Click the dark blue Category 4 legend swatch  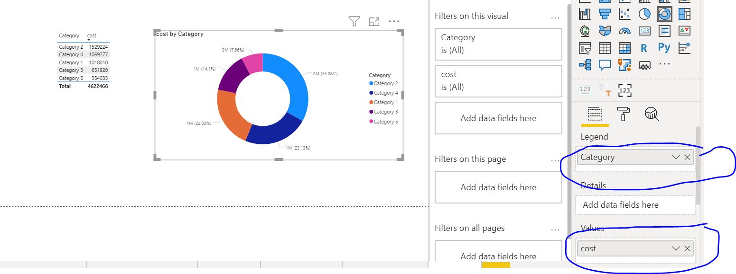tap(371, 93)
